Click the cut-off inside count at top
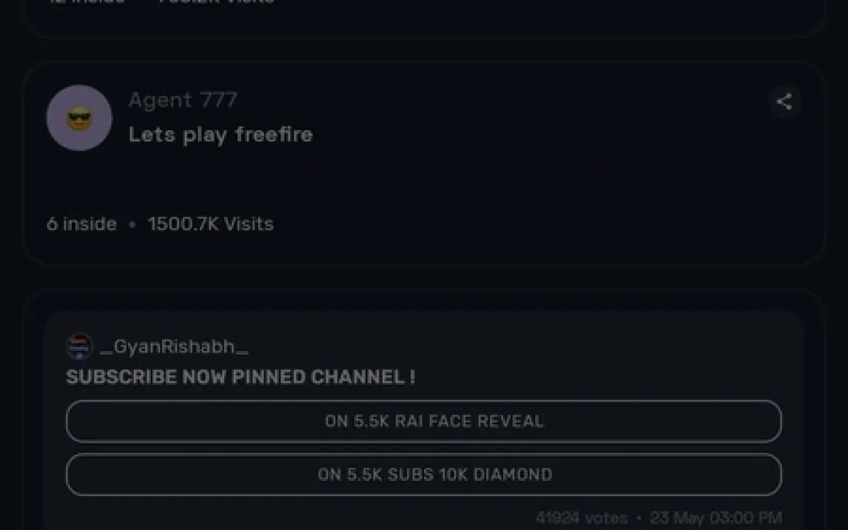Image resolution: width=848 pixels, height=530 pixels. [87, 2]
